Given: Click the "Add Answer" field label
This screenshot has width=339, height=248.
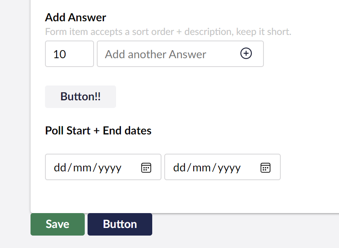Looking at the screenshot, I should point(76,17).
